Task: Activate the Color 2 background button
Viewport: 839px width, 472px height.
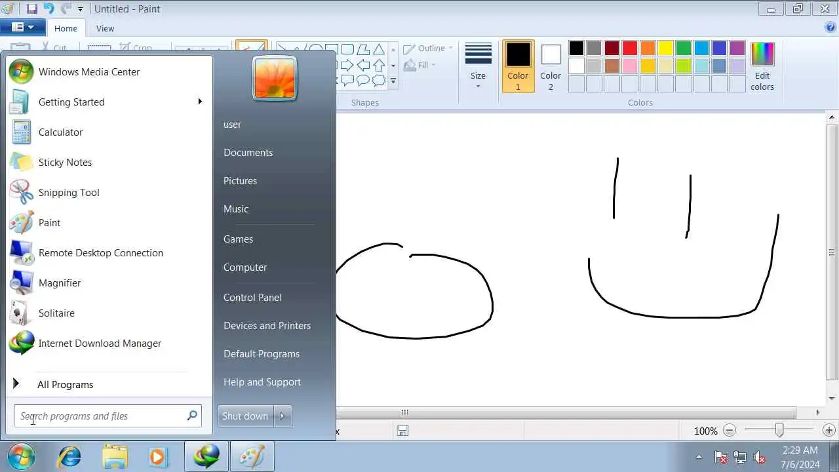Action: pyautogui.click(x=551, y=67)
